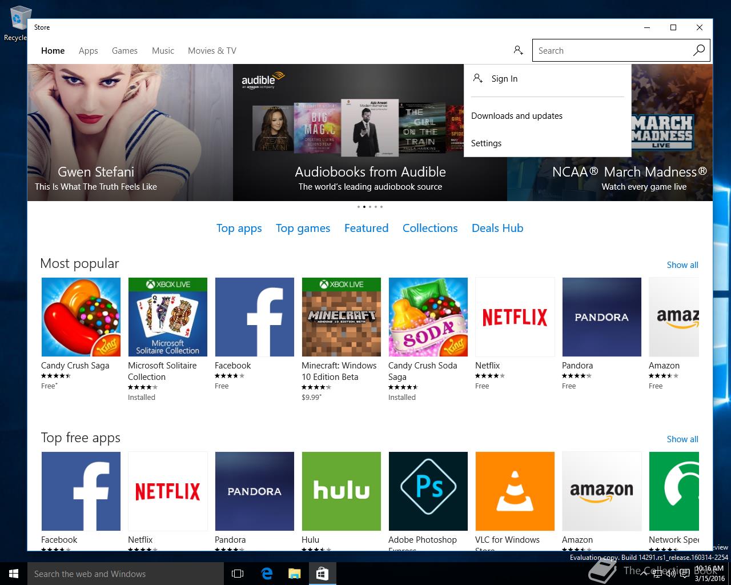Switch to the Movies & TV tab
Viewport: 731px width, 585px height.
tap(212, 50)
